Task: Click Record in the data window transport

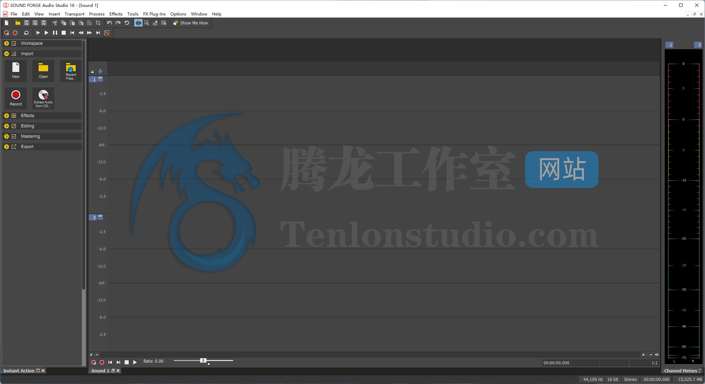Action: point(102,362)
